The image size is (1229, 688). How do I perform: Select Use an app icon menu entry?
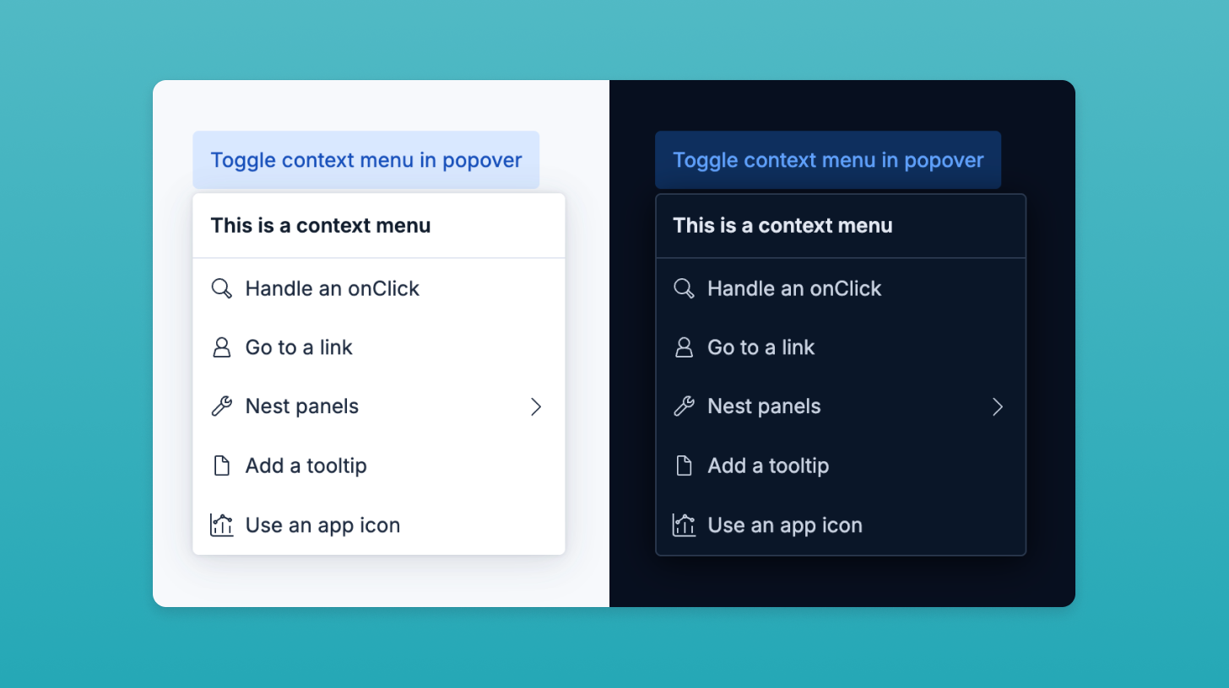322,524
